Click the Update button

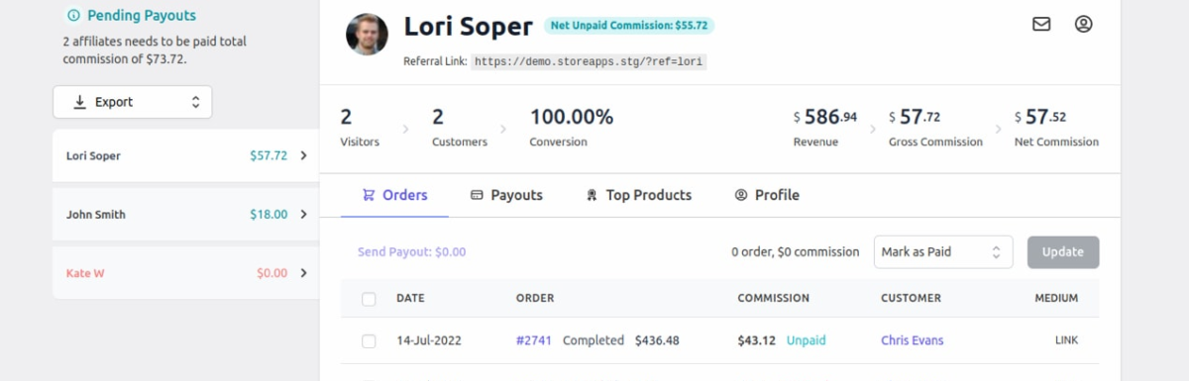tap(1063, 251)
